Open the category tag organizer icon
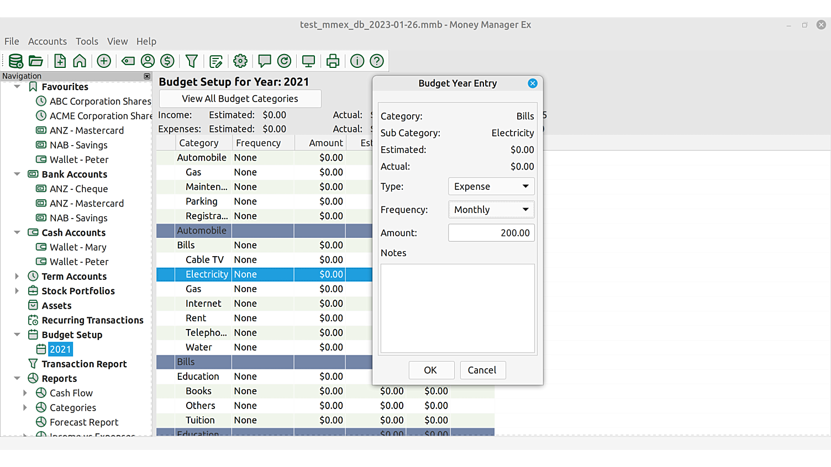831x467 pixels. (128, 61)
